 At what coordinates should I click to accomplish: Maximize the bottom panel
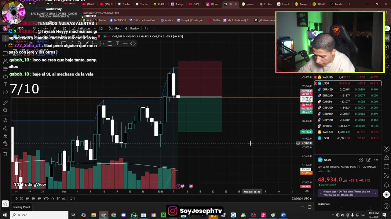point(309,207)
